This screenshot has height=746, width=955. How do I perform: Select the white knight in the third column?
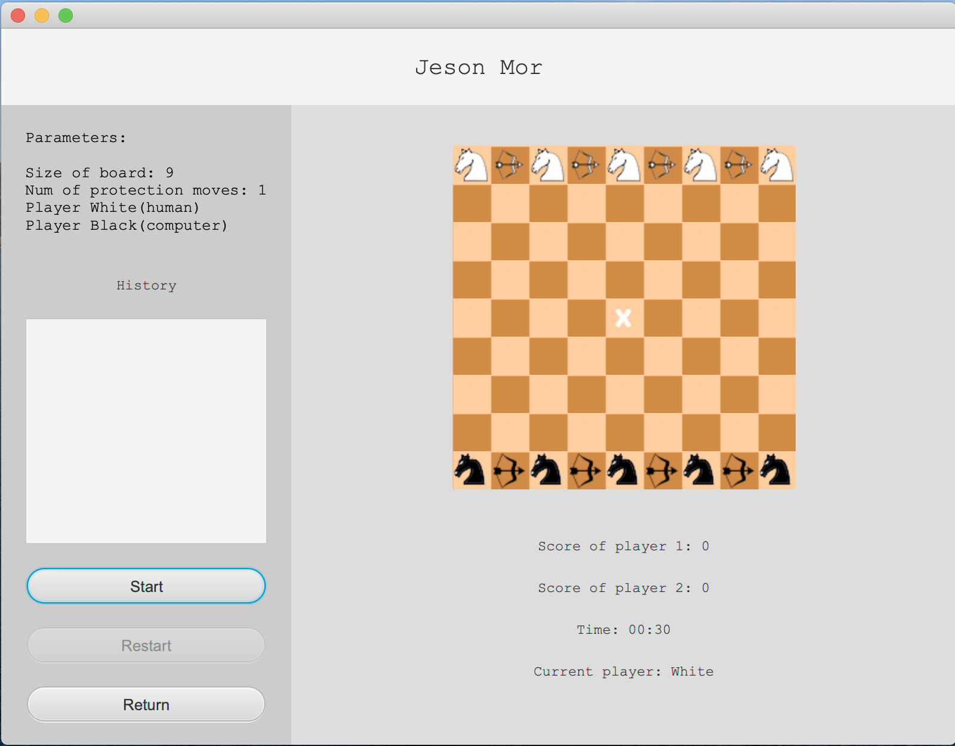tap(548, 165)
